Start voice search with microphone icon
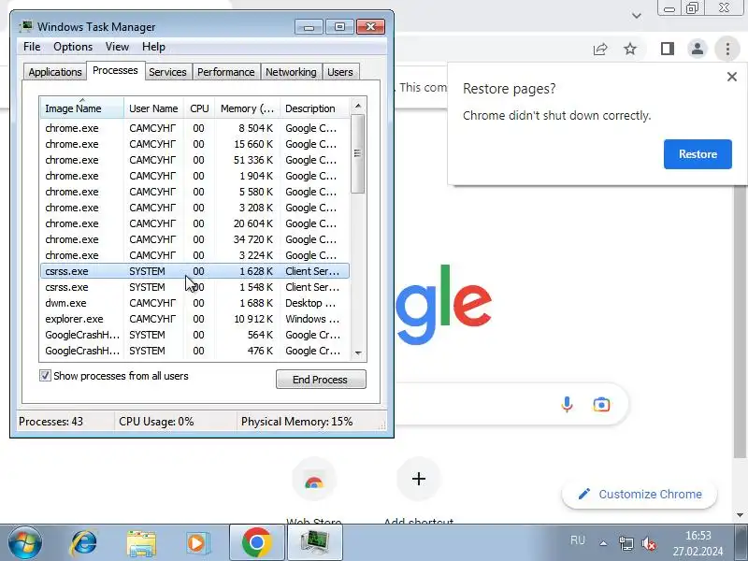This screenshot has width=748, height=561. (x=567, y=405)
